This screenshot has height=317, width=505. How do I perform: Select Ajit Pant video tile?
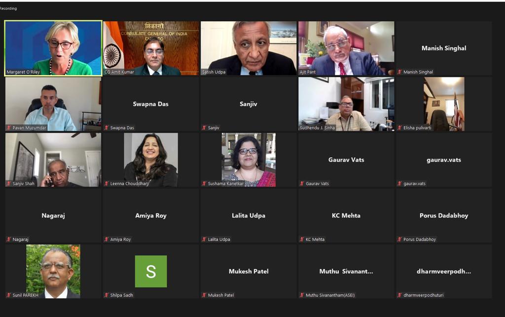[346, 48]
